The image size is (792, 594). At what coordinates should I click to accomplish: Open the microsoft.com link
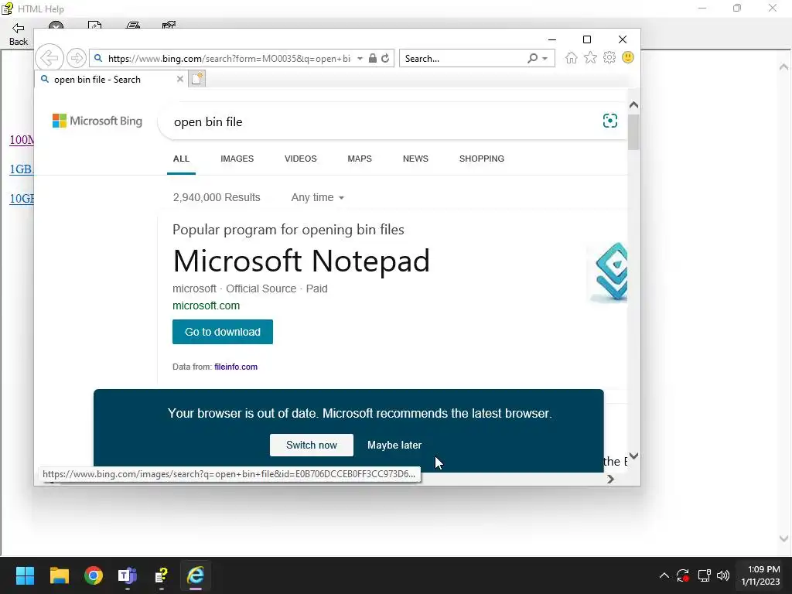[206, 306]
